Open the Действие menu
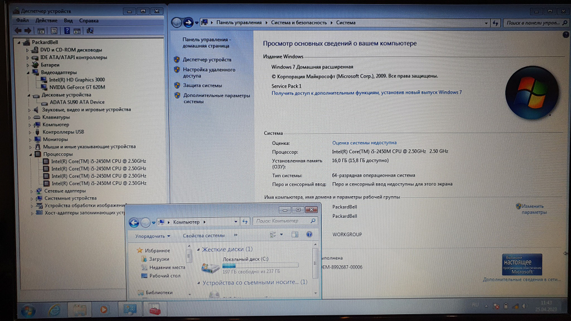The height and width of the screenshot is (321, 571). coord(46,21)
